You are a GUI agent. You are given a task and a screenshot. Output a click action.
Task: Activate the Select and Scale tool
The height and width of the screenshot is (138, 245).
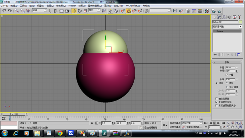click(85, 11)
